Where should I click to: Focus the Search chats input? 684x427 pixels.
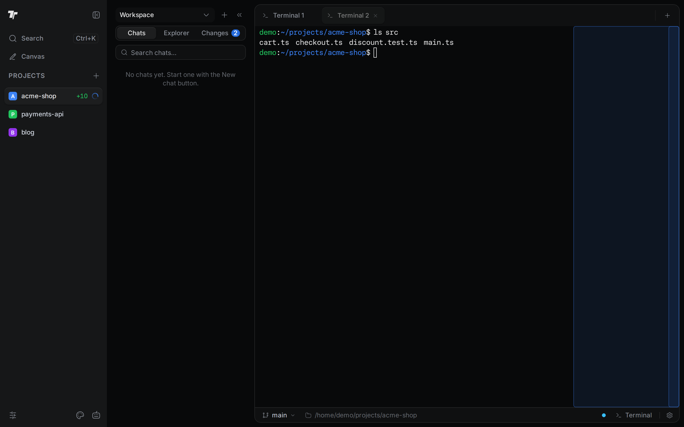click(x=181, y=53)
